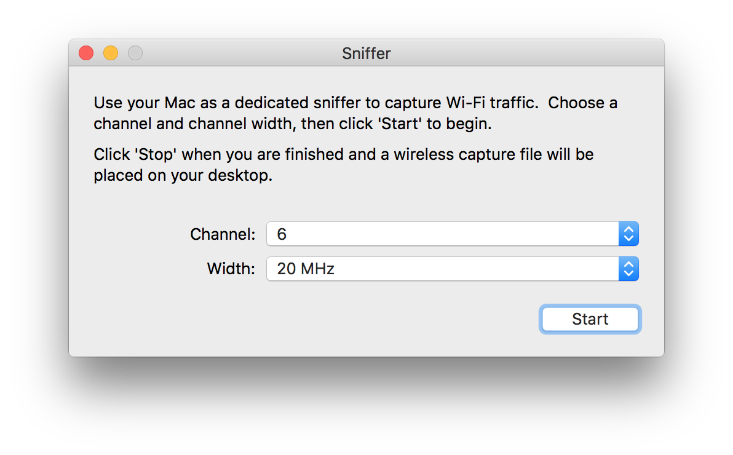Click the highlighted default Start action

tap(590, 318)
